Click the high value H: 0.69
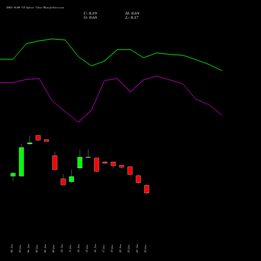Viewport: 261px width, 261px height. pyautogui.click(x=132, y=14)
